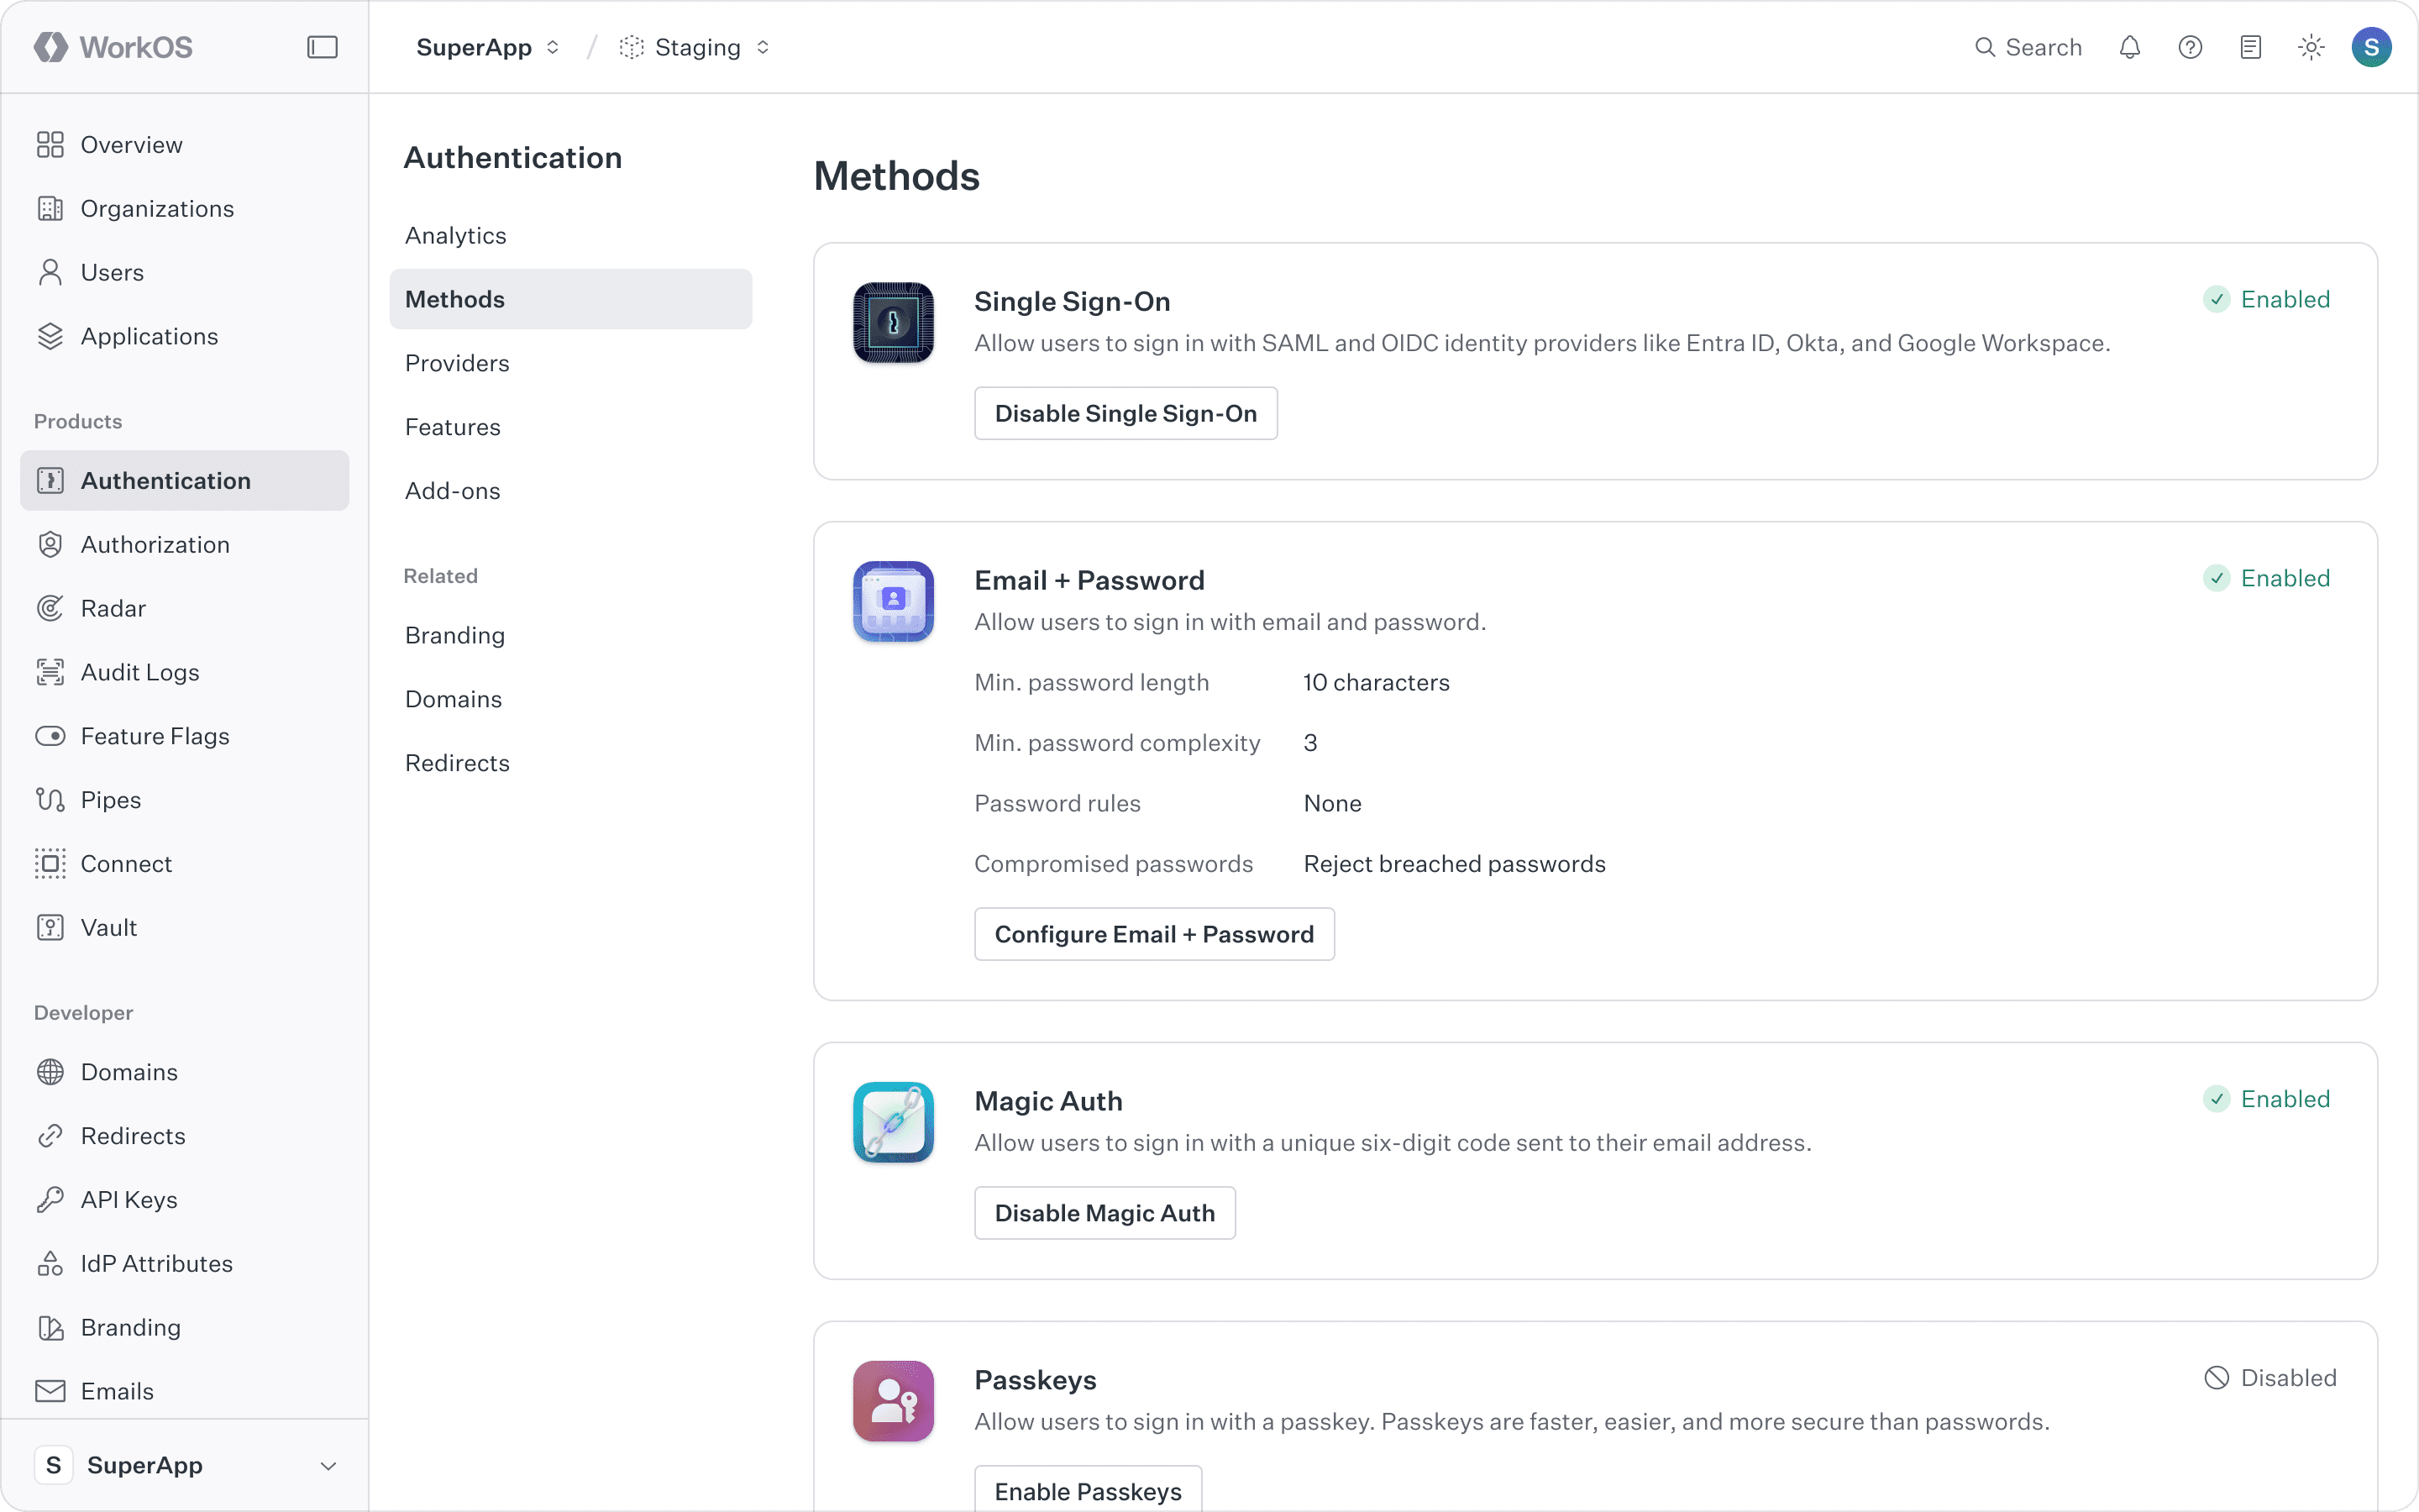The height and width of the screenshot is (1512, 2419).
Task: Open Domains under Related
Action: click(571, 699)
